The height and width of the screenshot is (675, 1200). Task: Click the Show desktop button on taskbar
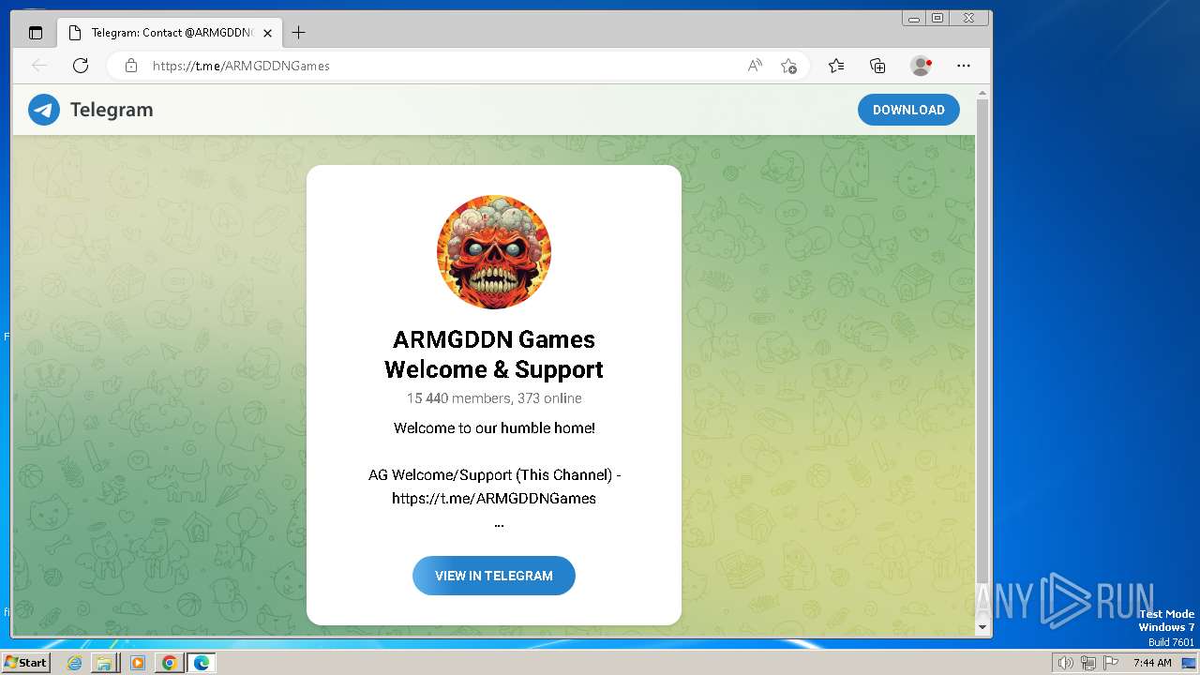pyautogui.click(x=1189, y=663)
